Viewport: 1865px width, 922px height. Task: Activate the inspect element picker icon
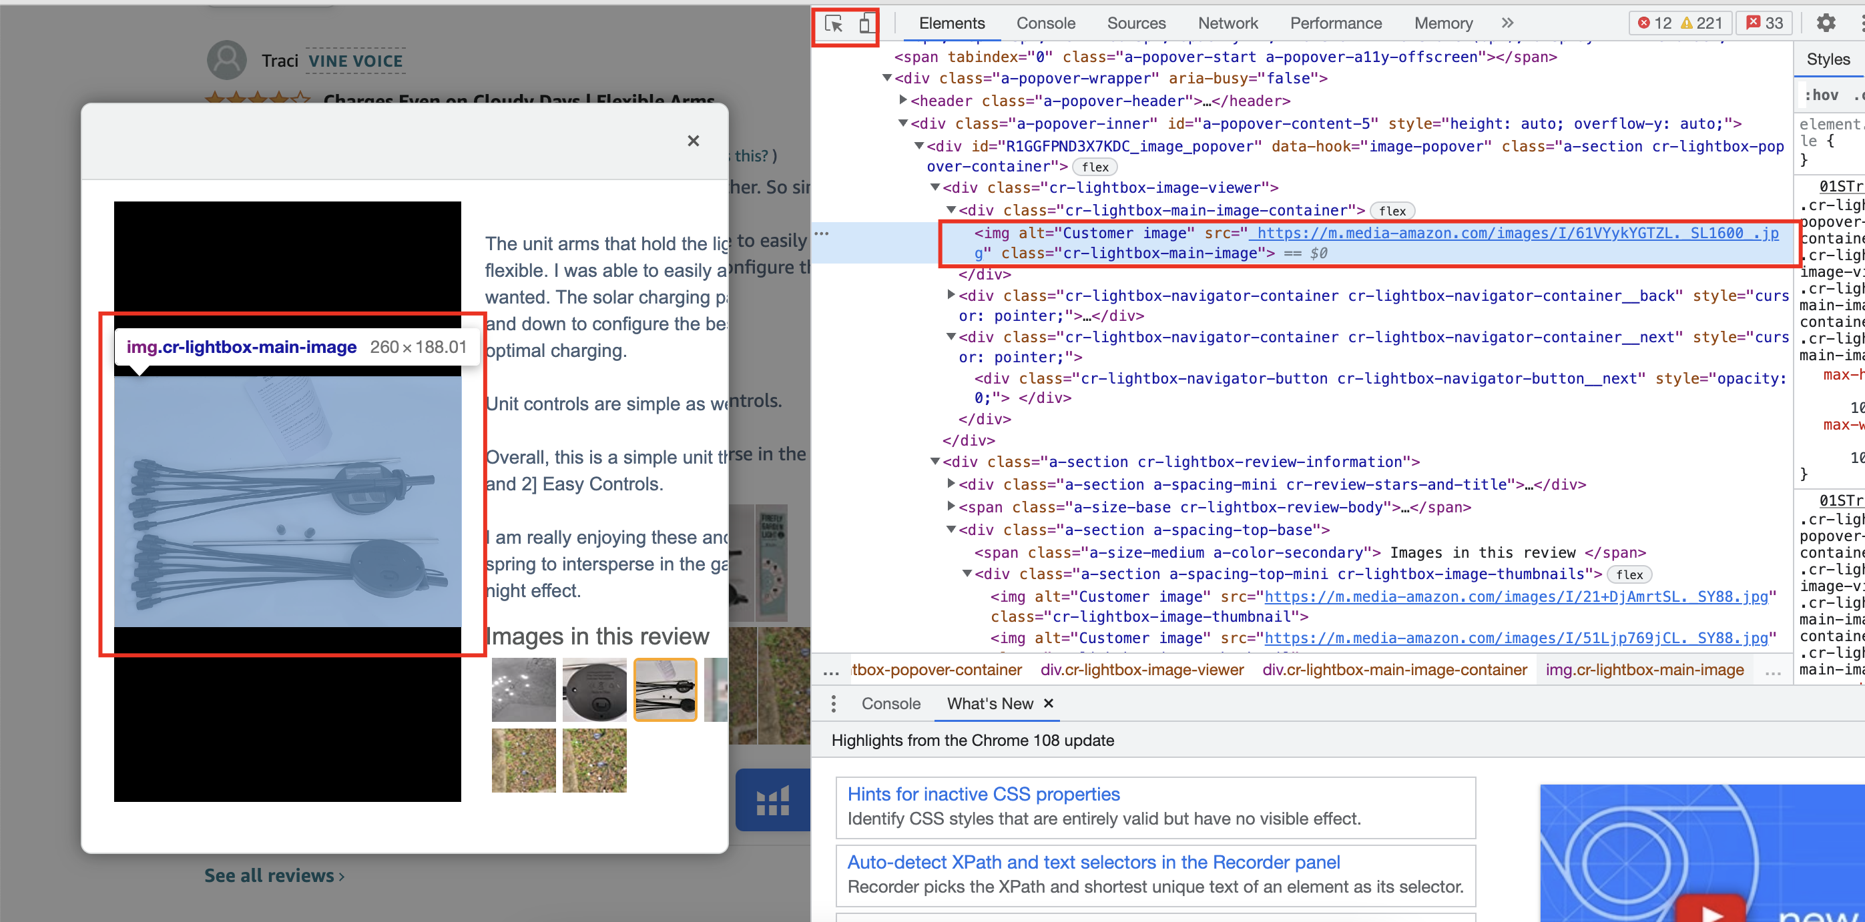pos(833,24)
